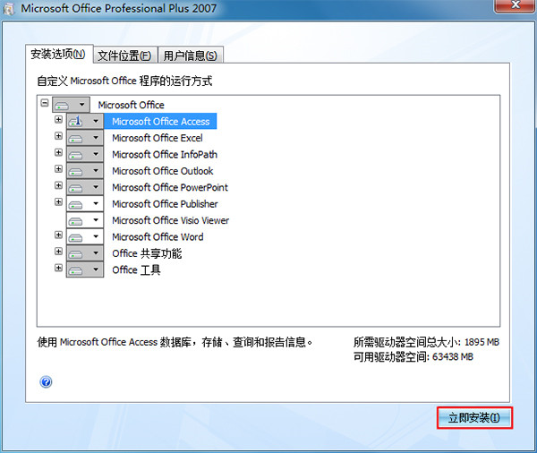Click the 所需驱动器空间总大小: 1895 MB text
The image size is (537, 453).
click(x=426, y=342)
